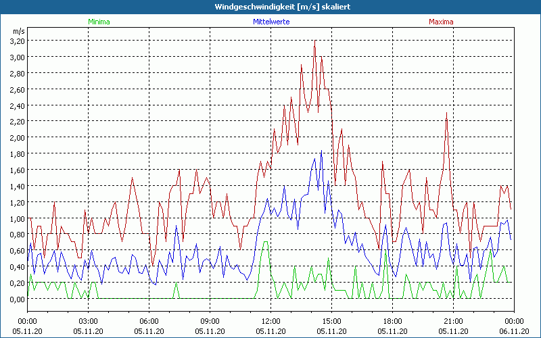This screenshot has width=541, height=338.
Task: Click the 0,20 y-axis value
Action: click(x=18, y=283)
